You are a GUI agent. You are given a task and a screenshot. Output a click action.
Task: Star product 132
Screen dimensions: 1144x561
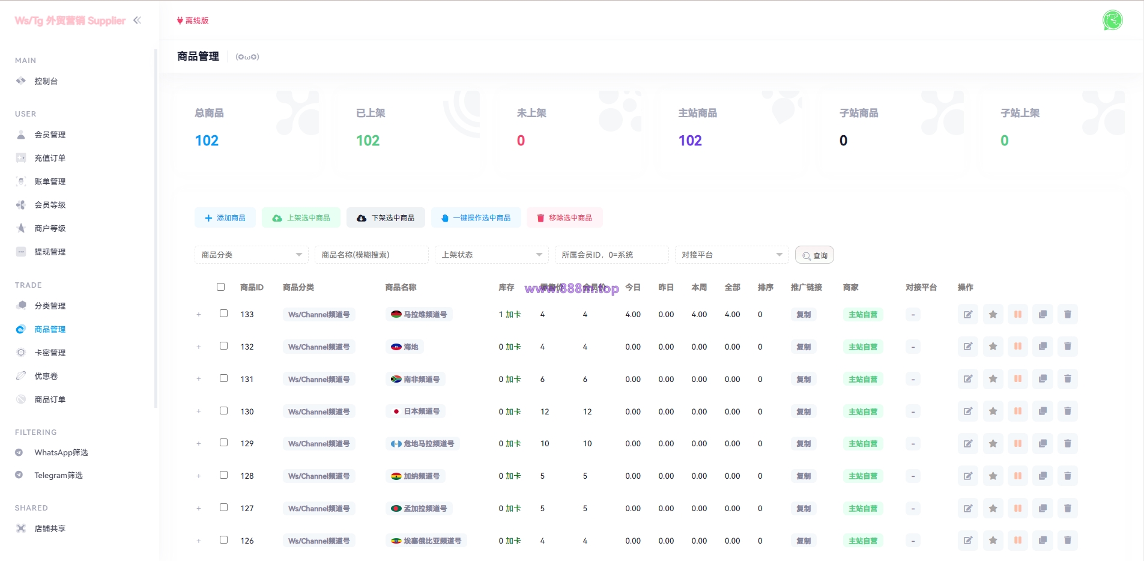(x=993, y=347)
